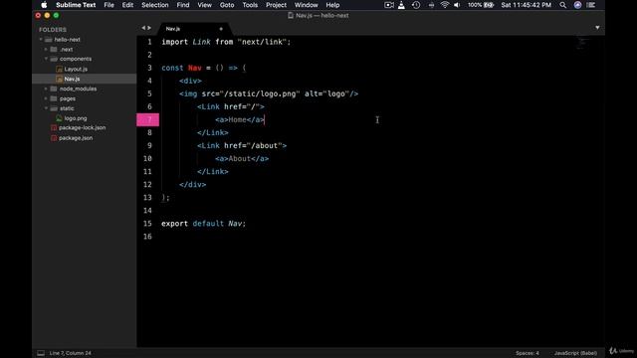Image resolution: width=637 pixels, height=358 pixels.
Task: Open the Help menu
Action: 332,5
